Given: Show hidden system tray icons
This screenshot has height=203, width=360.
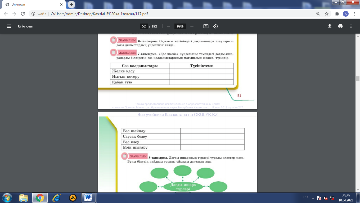Looking at the screenshot, I should [313, 198].
